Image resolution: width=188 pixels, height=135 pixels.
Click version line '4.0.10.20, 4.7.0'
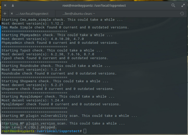43,39
